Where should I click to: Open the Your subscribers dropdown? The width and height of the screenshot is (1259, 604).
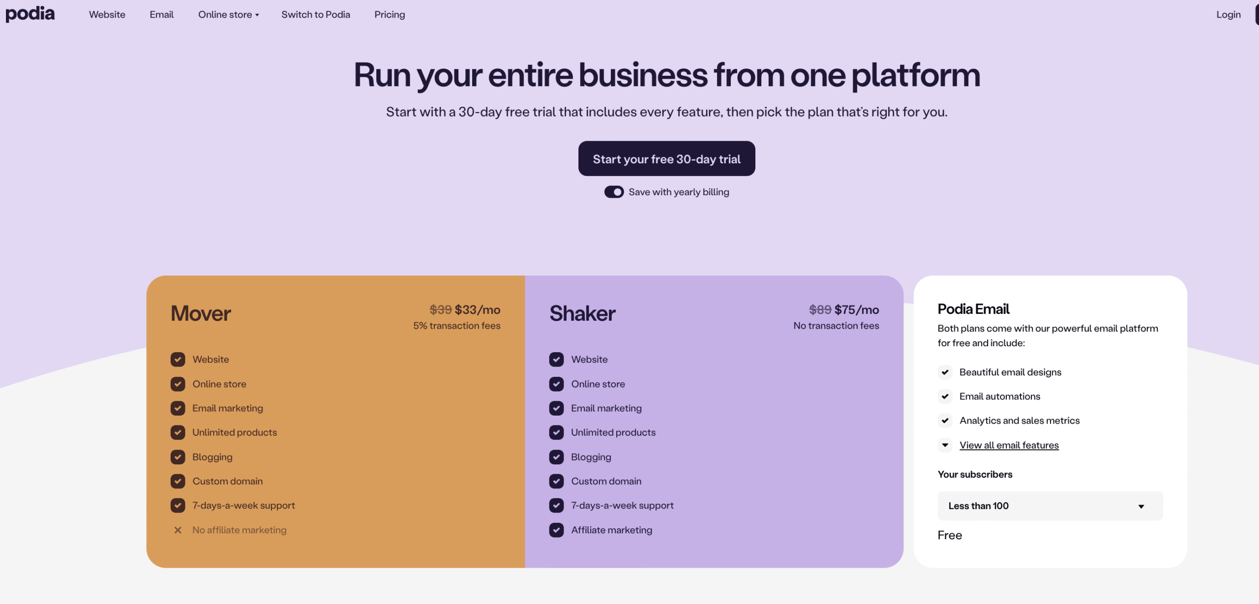pos(1050,506)
